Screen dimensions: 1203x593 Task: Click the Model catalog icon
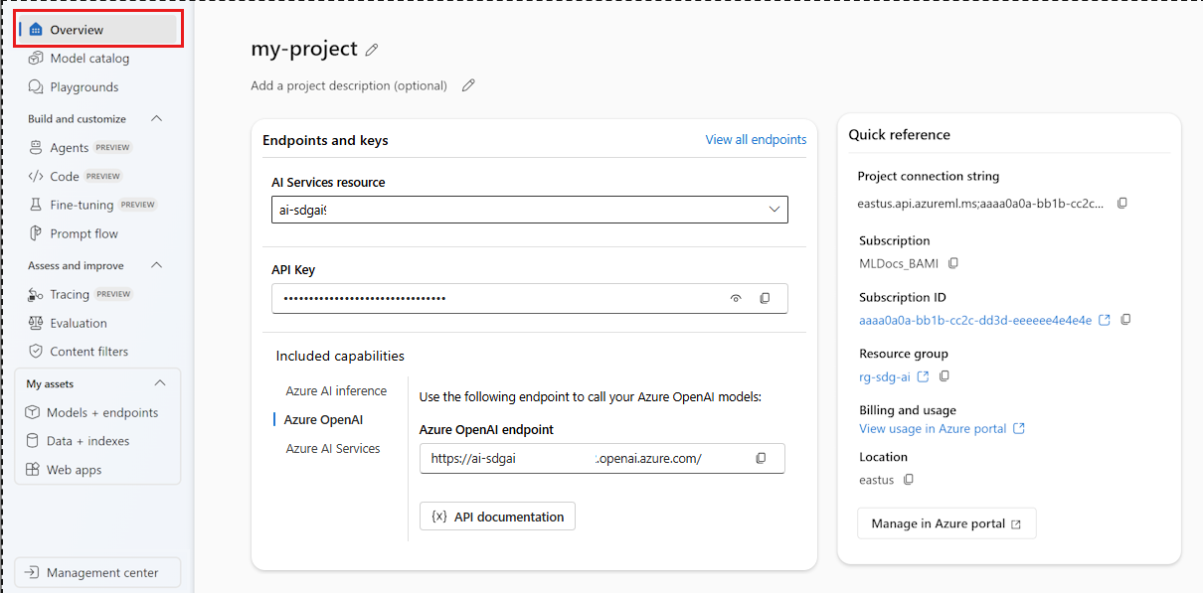[x=36, y=59]
